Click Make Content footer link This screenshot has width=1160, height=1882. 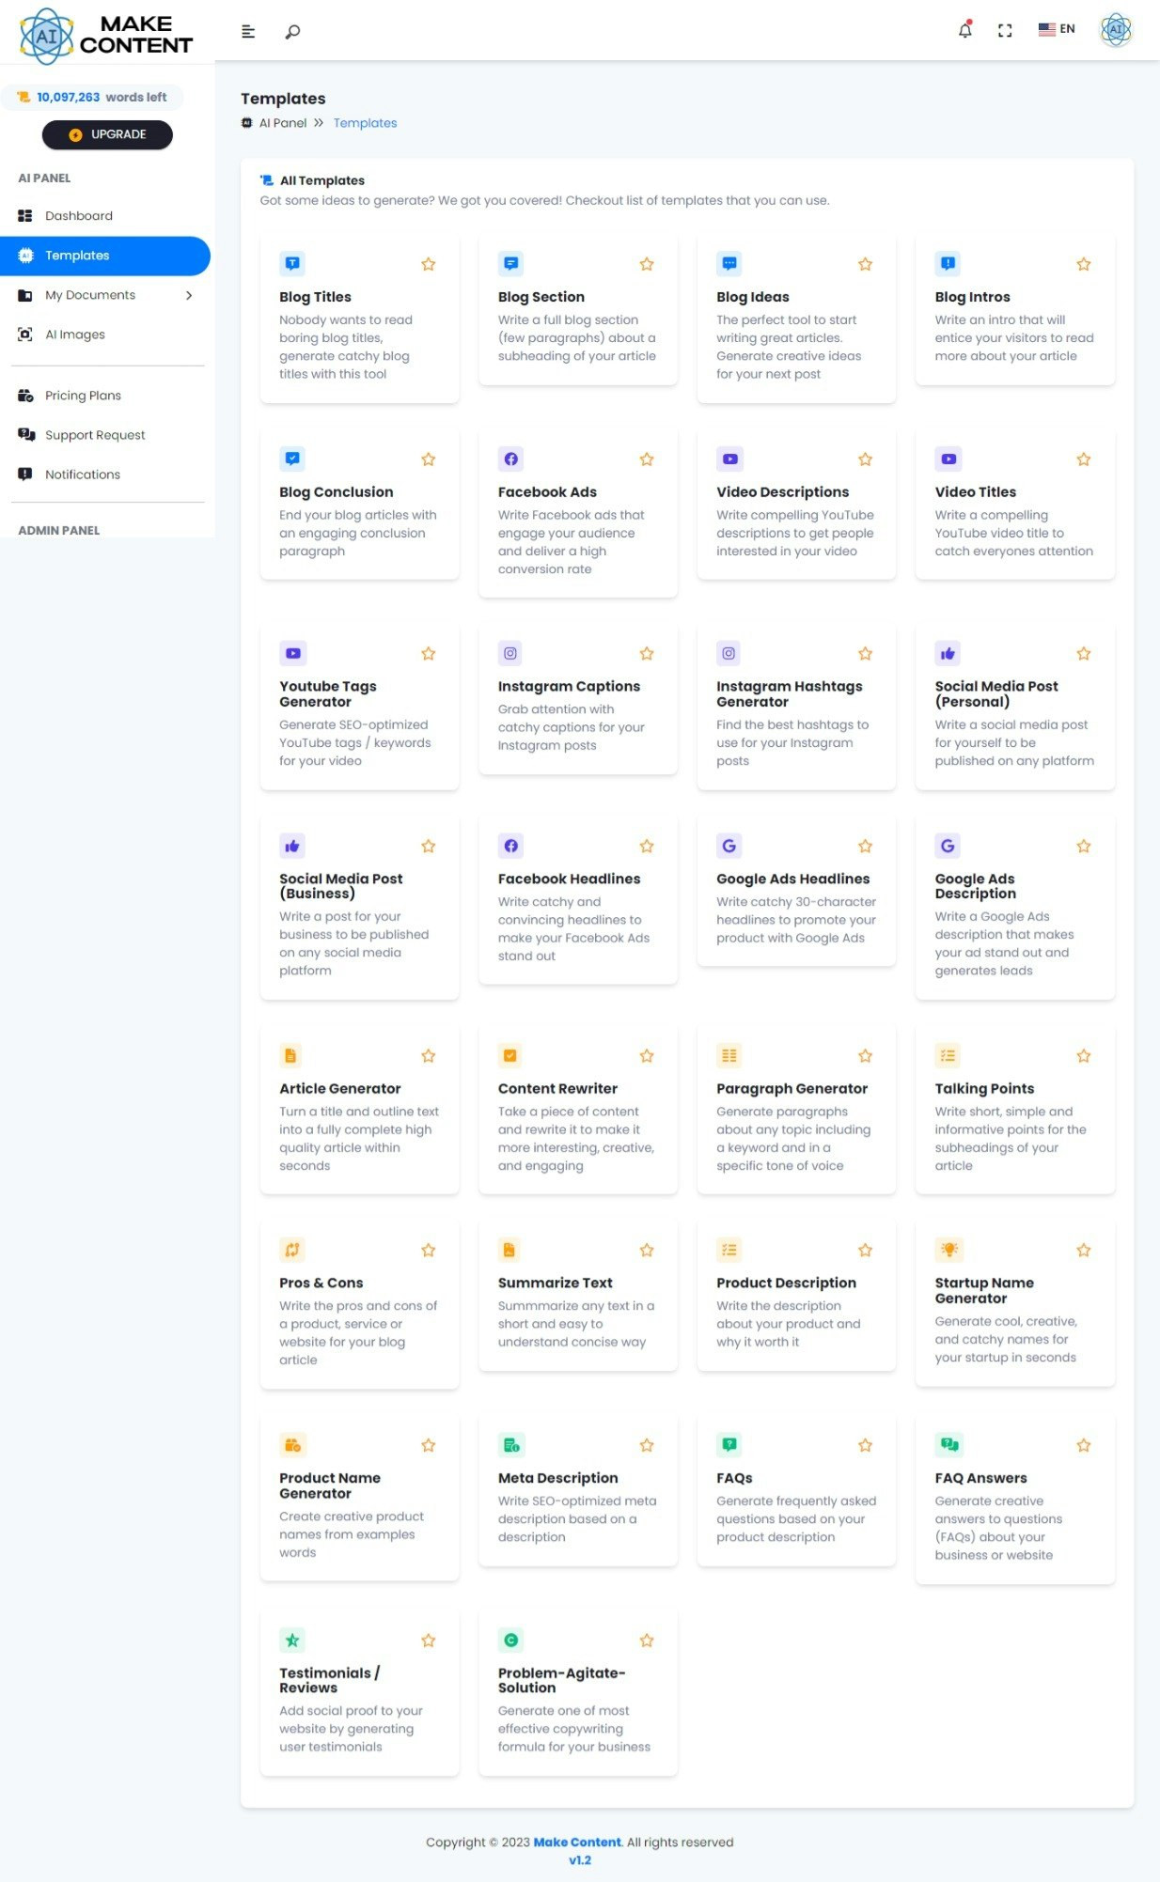pos(577,1843)
